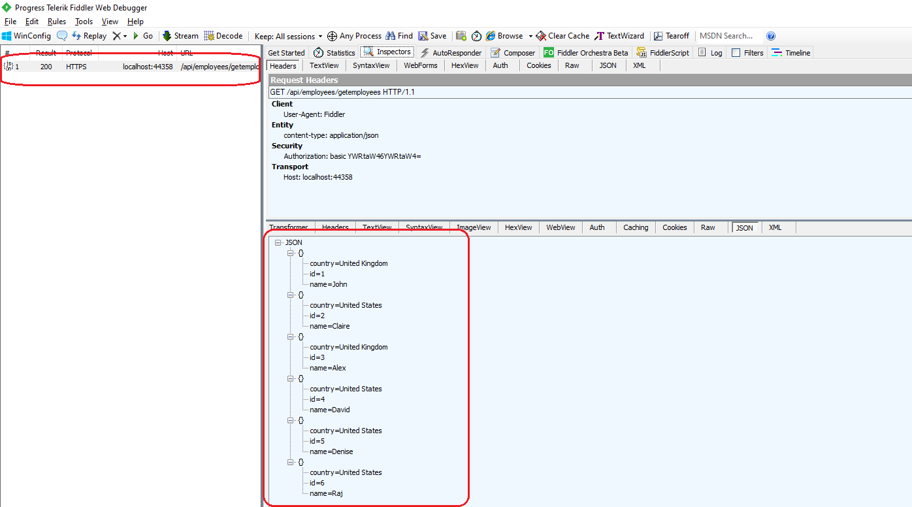The height and width of the screenshot is (507, 912).
Task: Click the Authorization basic header line
Action: coord(352,156)
